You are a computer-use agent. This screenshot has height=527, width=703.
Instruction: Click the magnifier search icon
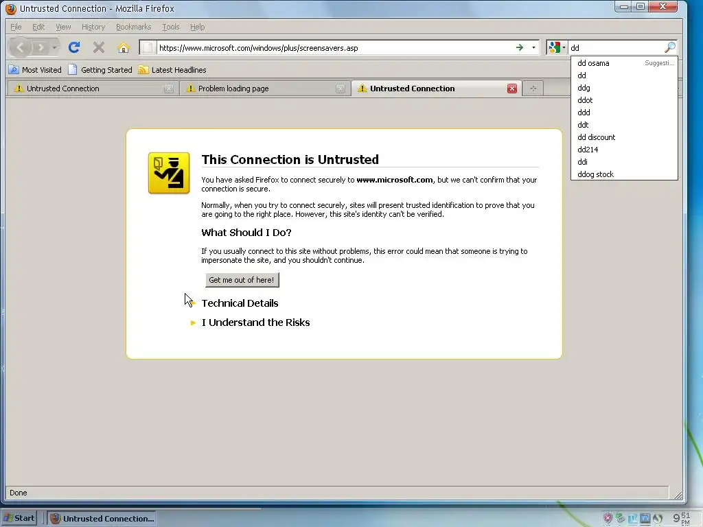pyautogui.click(x=670, y=47)
